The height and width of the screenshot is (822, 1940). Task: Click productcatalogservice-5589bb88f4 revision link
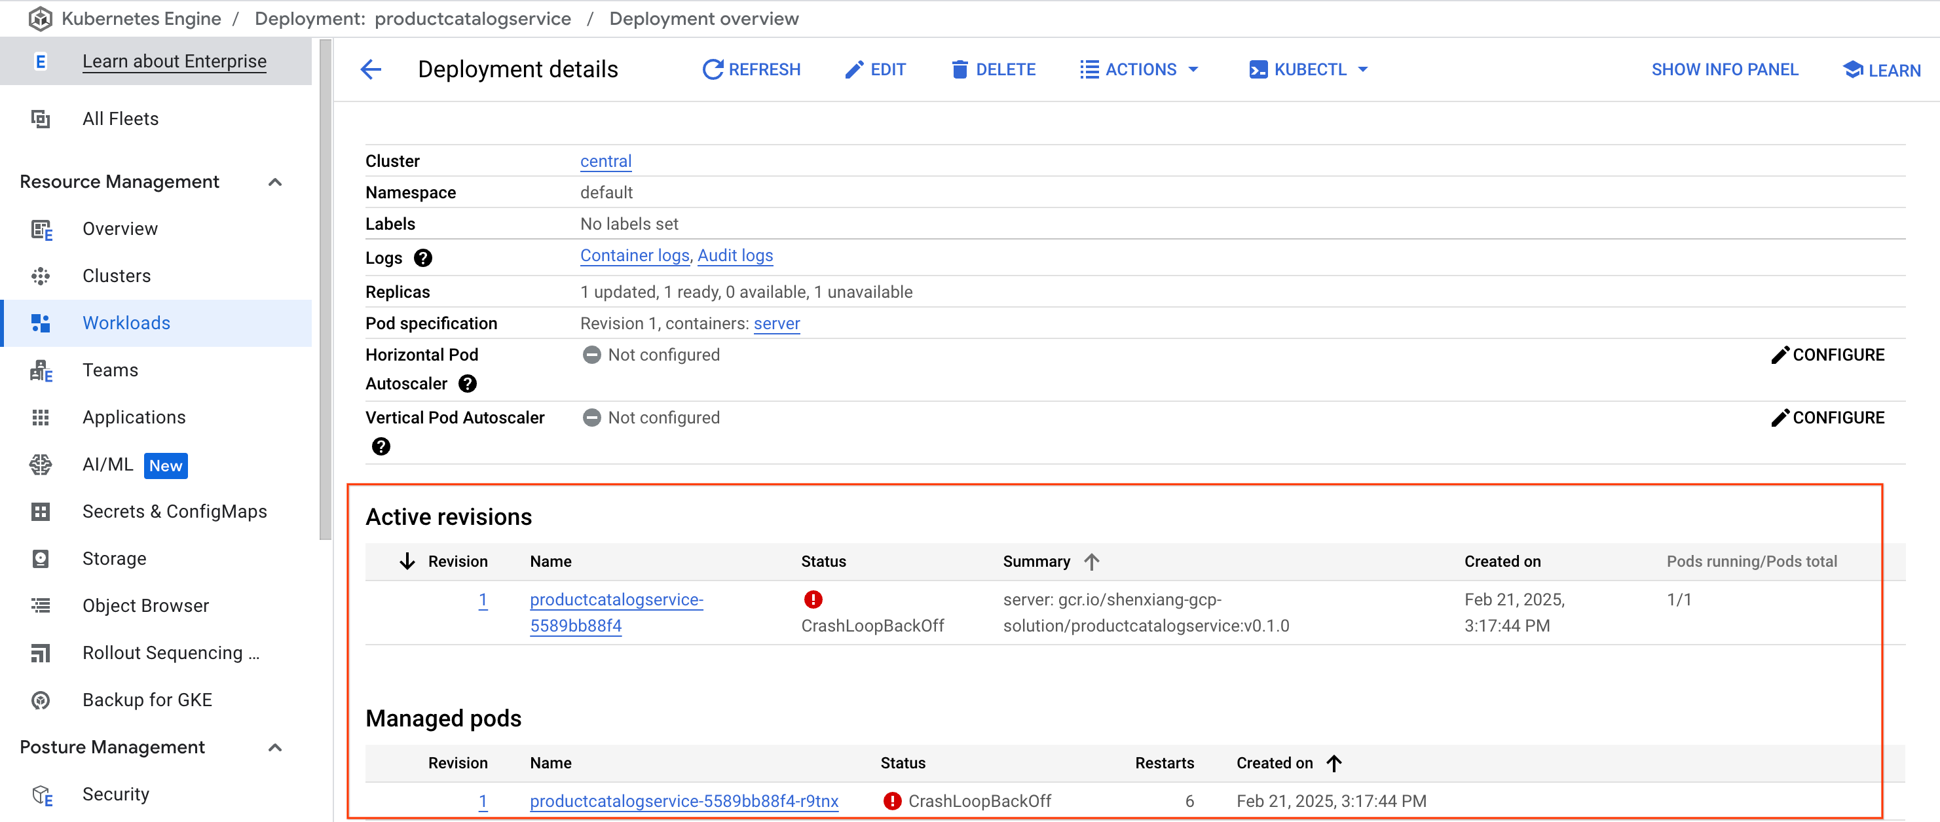click(616, 612)
